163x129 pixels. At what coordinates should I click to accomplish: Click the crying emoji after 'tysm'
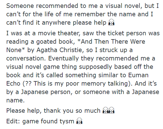click(79, 121)
